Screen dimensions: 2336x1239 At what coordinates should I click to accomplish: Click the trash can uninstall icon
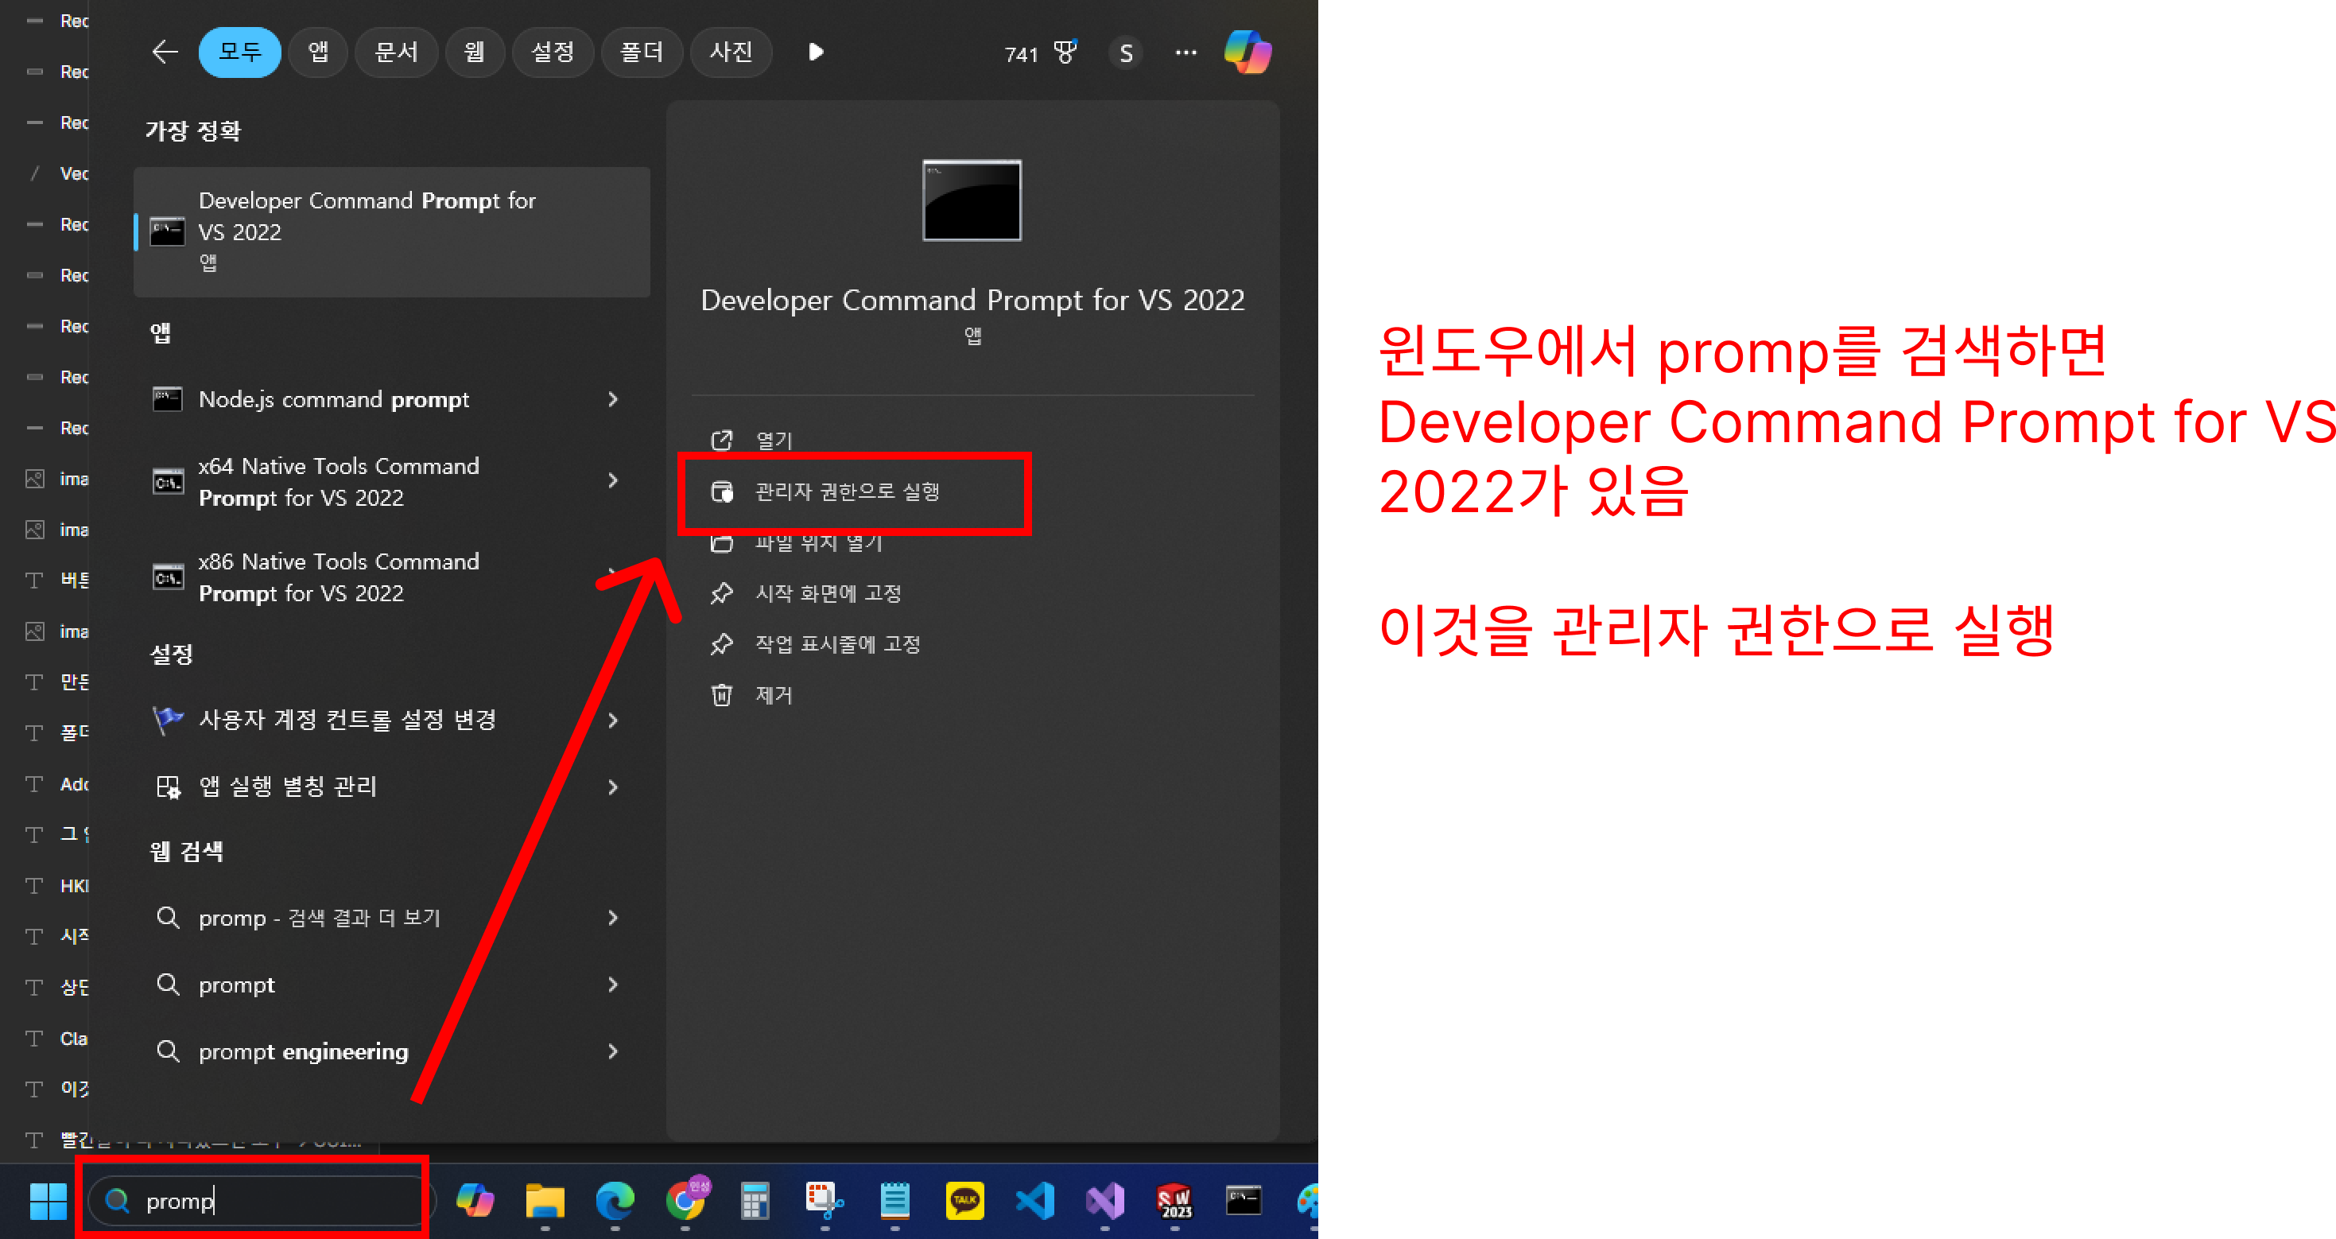click(722, 695)
